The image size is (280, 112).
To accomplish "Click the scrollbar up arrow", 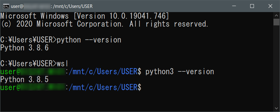I will tap(276, 16).
